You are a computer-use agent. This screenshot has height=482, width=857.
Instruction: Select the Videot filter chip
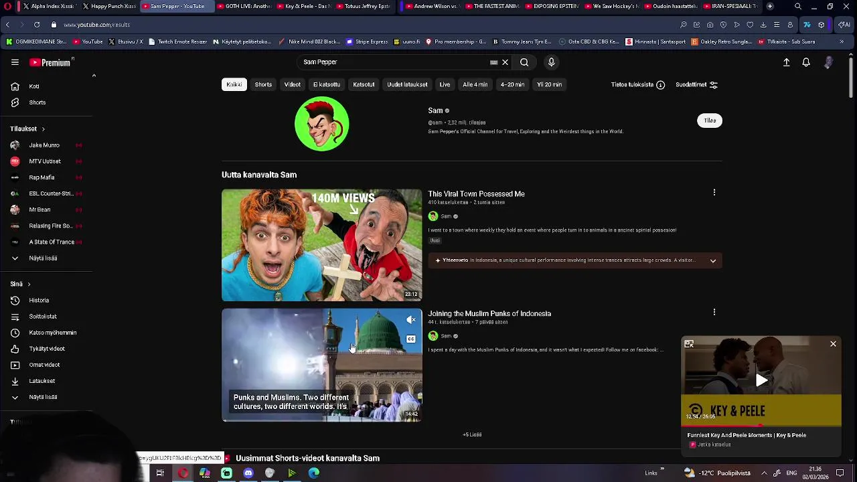293,85
